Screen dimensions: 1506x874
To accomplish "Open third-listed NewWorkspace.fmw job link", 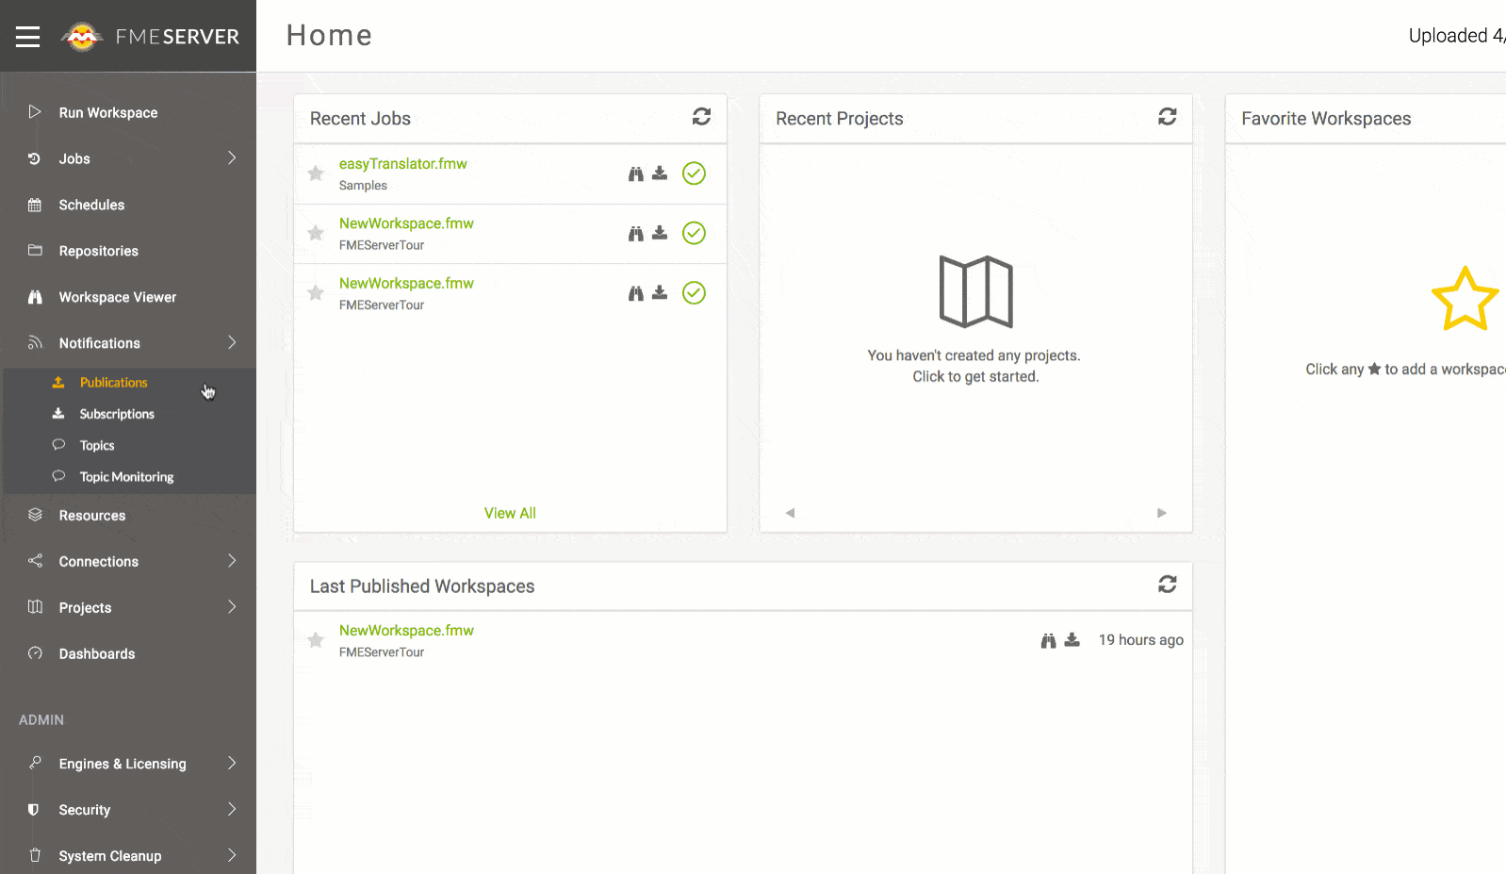I will 406,284.
